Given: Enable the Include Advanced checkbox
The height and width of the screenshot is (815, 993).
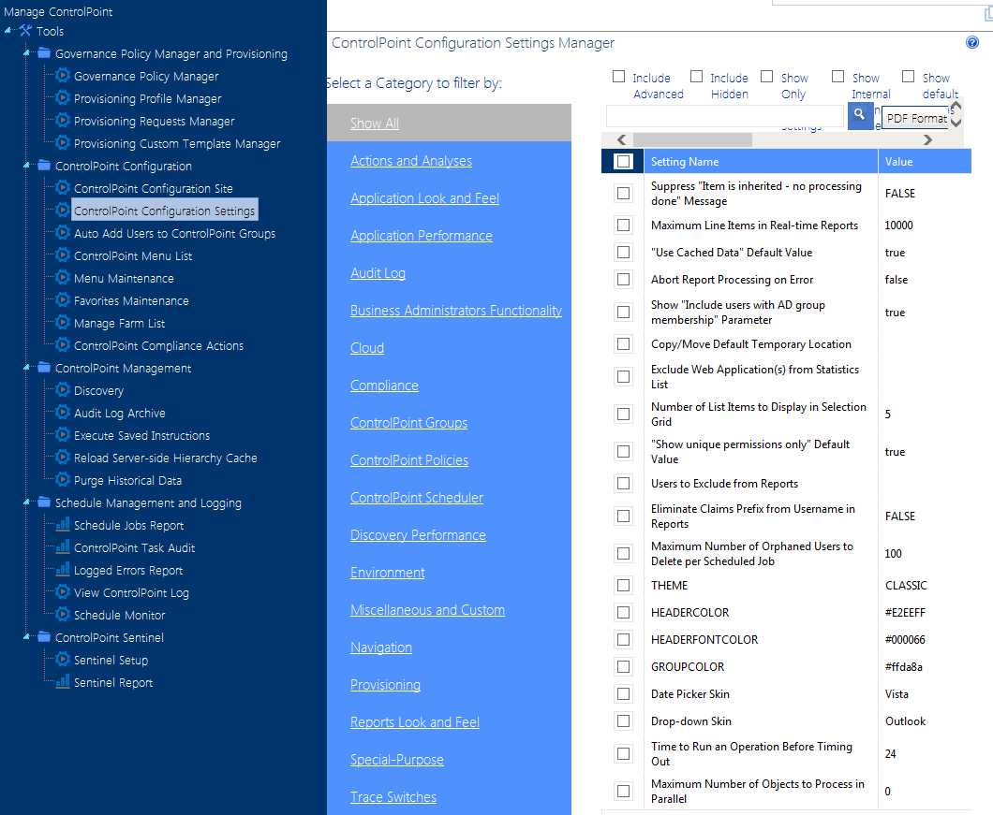Looking at the screenshot, I should (618, 76).
